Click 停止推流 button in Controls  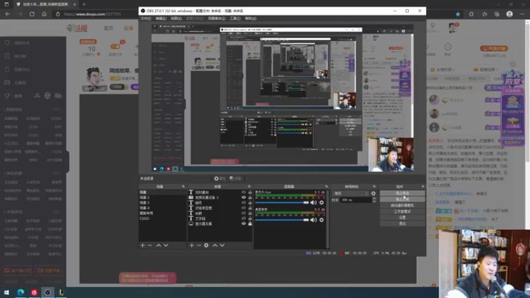[x=402, y=193]
